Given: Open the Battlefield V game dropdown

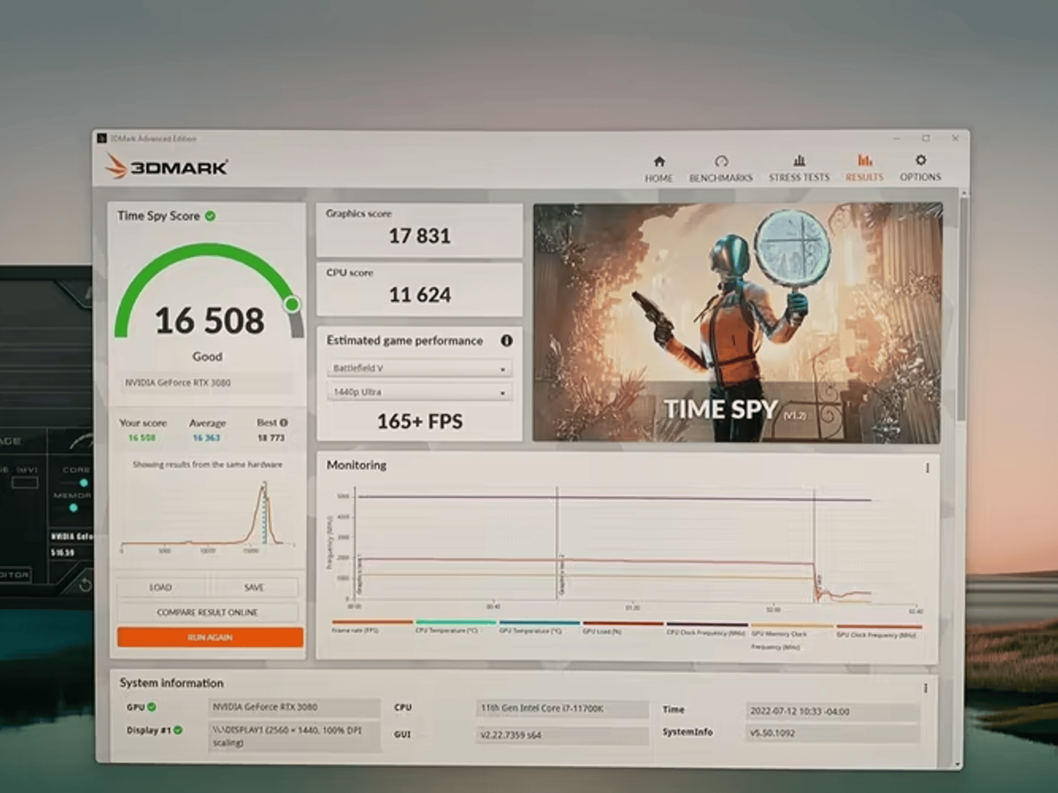Looking at the screenshot, I should click(419, 368).
